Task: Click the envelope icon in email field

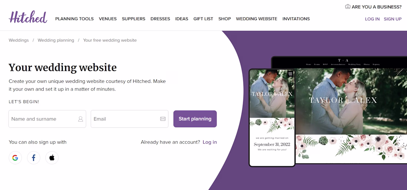Action: (x=163, y=119)
